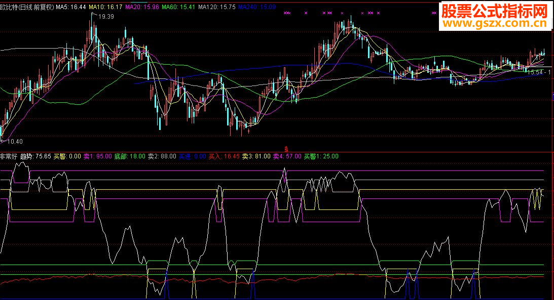Select the MA5: 16.44 label

coord(71,7)
